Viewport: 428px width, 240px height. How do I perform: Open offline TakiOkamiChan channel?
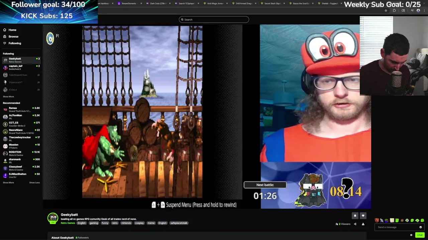click(x=21, y=75)
